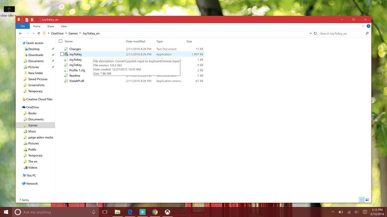Open Public folder under OneDrive
This screenshot has width=387, height=217.
point(32,149)
